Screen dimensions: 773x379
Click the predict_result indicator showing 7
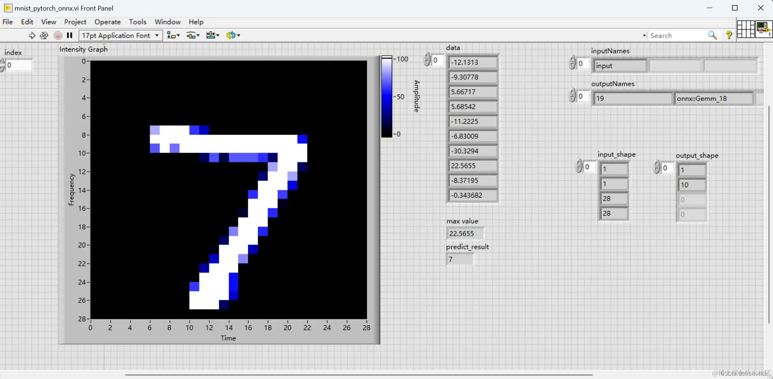click(459, 259)
